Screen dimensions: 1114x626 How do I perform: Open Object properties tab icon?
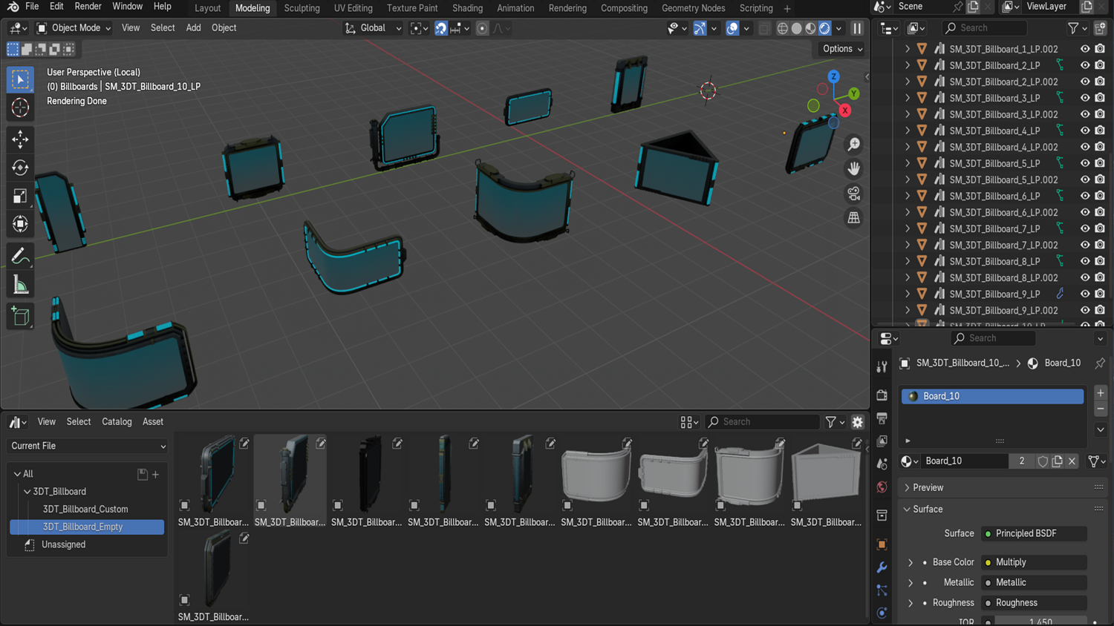point(882,544)
